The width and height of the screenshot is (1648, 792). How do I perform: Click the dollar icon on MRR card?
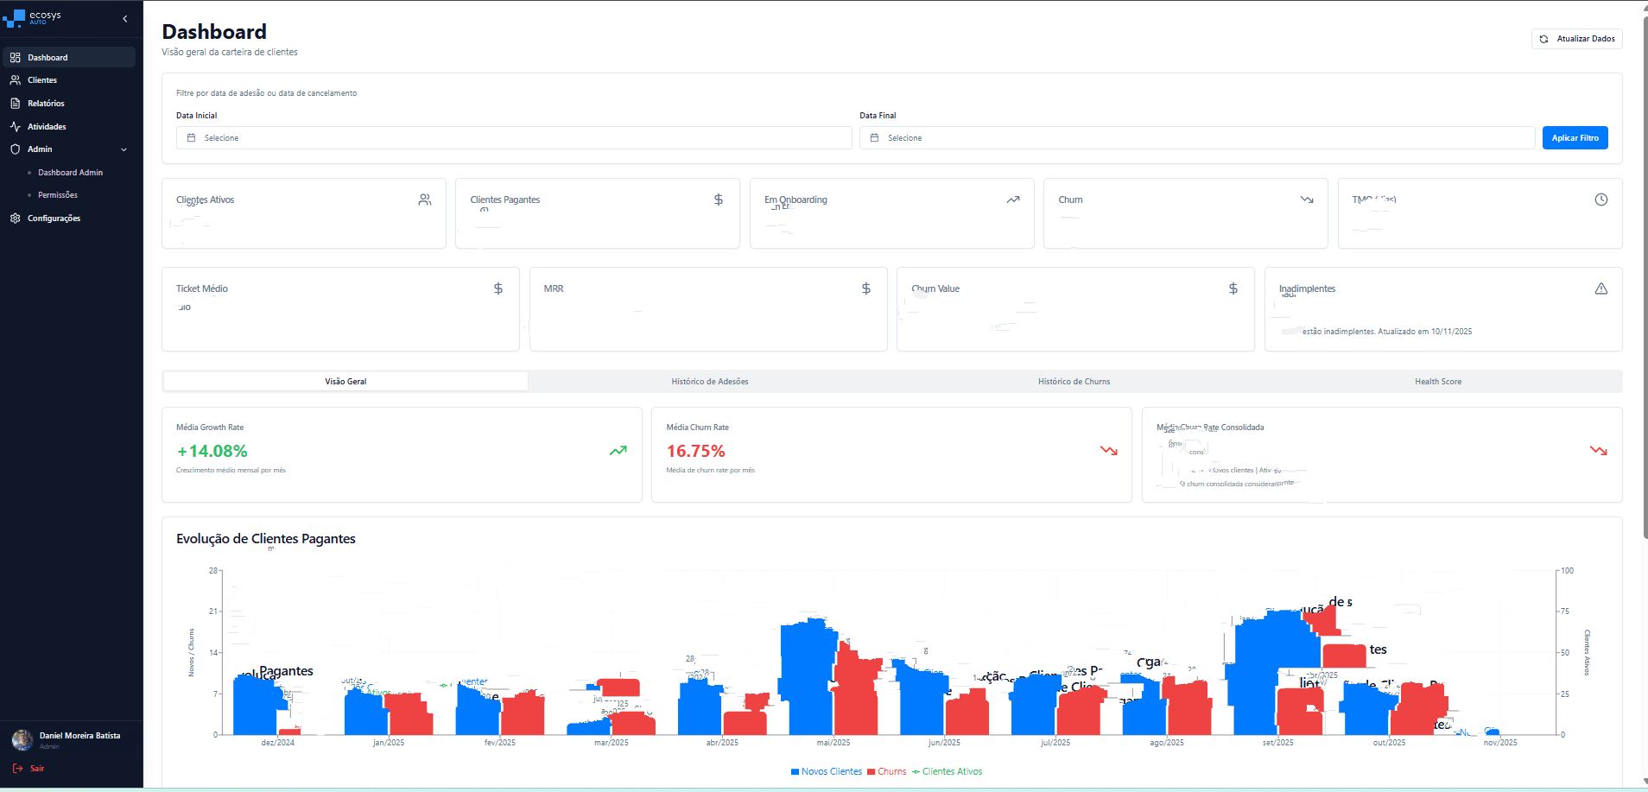[x=866, y=288]
